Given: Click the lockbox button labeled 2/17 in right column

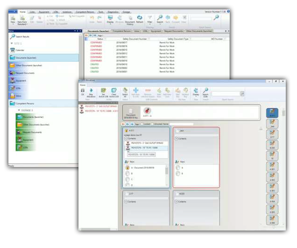Looking at the screenshot, I should [272, 134].
